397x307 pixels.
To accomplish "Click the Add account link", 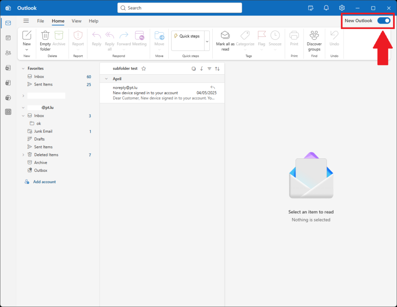I will click(44, 182).
